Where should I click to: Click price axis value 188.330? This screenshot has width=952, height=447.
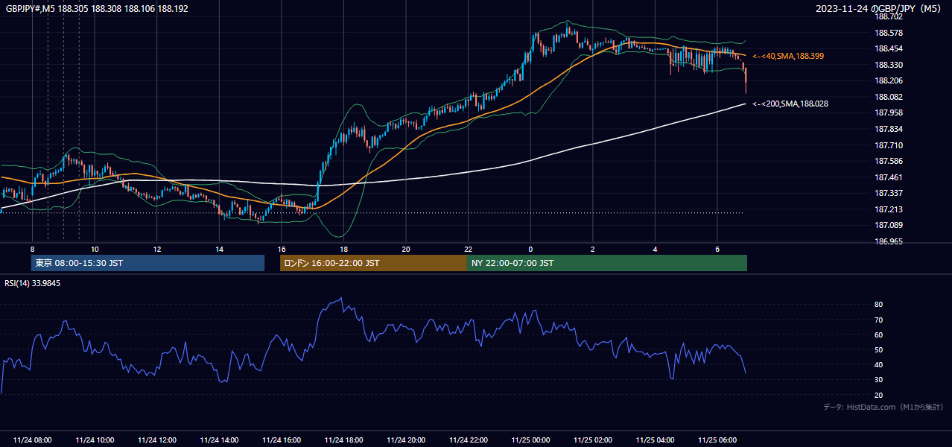[889, 65]
